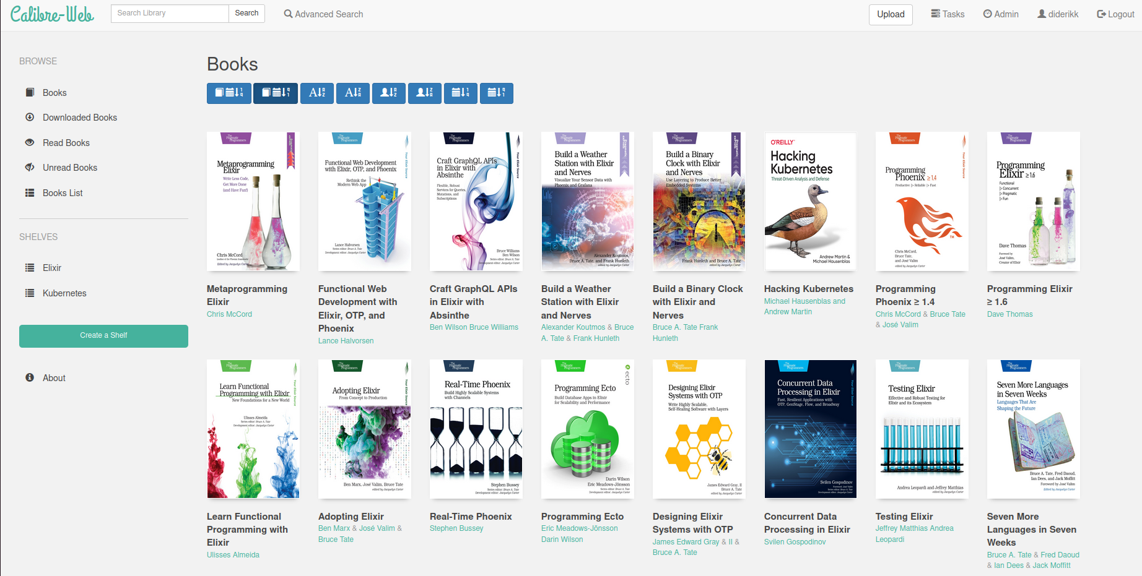
Task: Sort titles alphabetically A to Z
Action: tap(317, 93)
